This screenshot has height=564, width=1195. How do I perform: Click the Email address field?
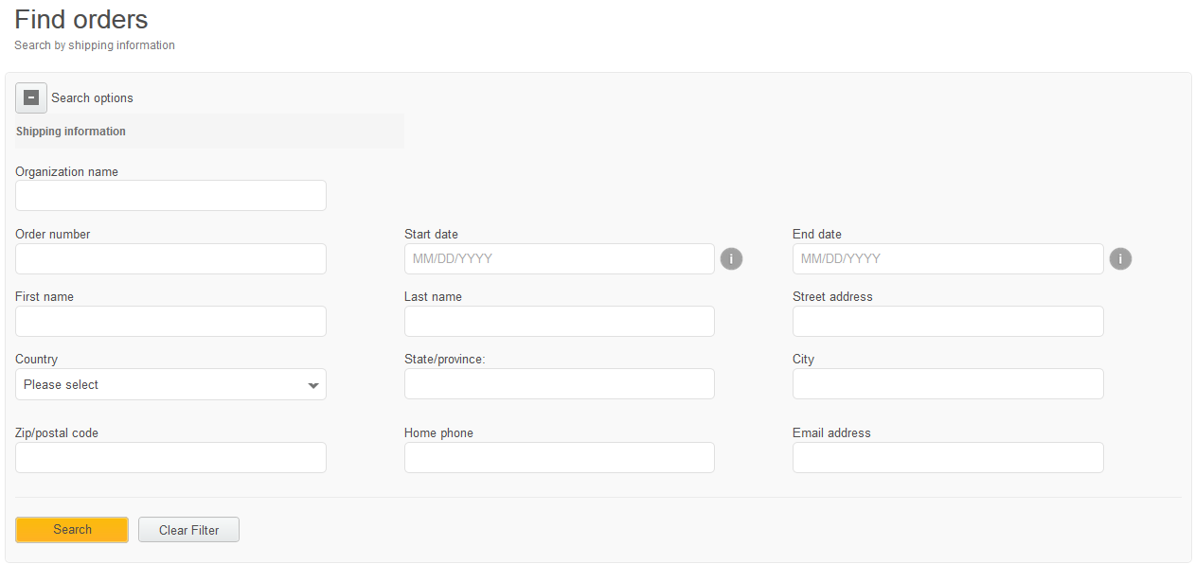pyautogui.click(x=947, y=457)
